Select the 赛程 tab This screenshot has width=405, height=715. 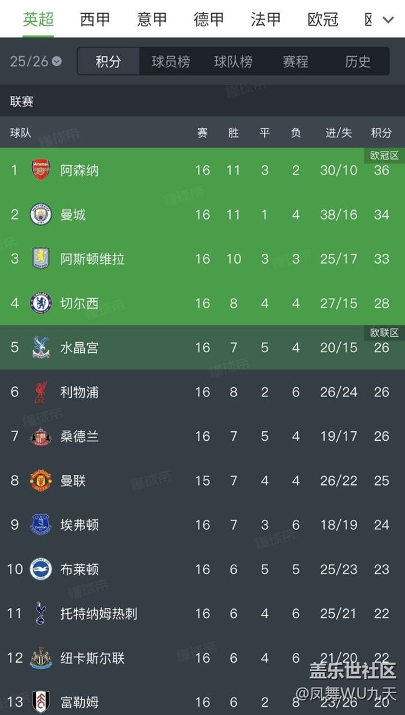pyautogui.click(x=295, y=62)
